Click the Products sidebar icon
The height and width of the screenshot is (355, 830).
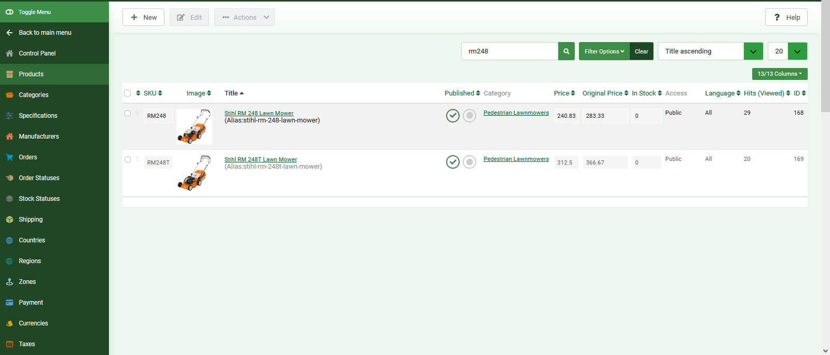[x=9, y=74]
